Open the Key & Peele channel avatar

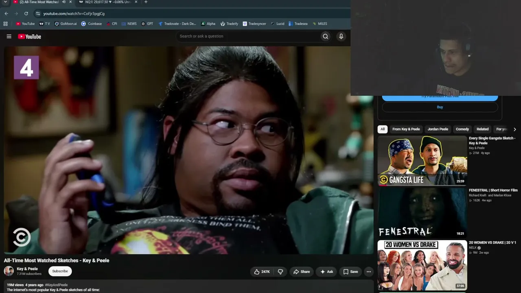(x=9, y=271)
